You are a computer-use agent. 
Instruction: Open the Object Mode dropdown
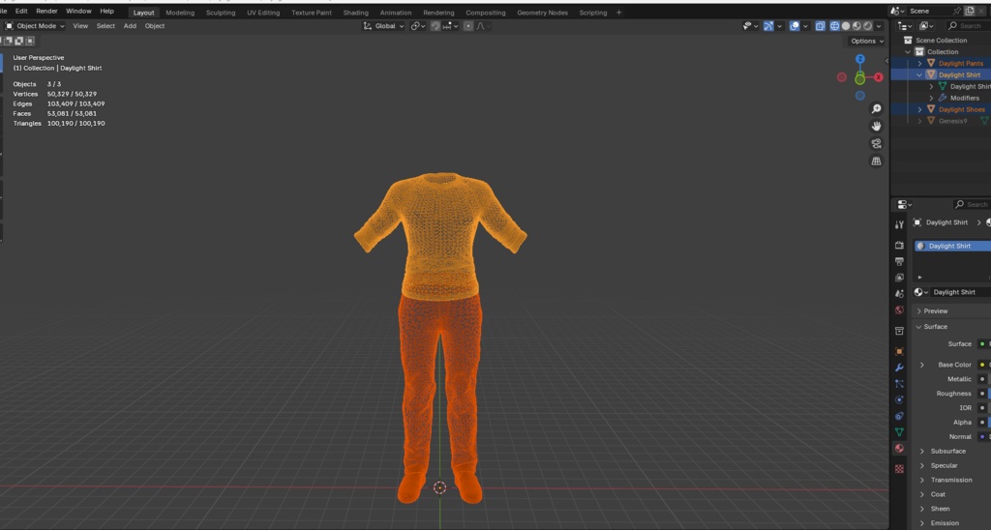[35, 26]
